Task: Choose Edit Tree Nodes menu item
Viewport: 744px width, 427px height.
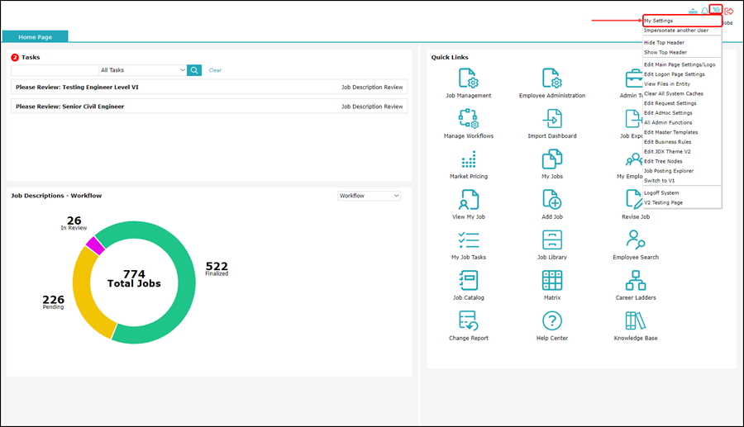Action: pyautogui.click(x=663, y=161)
